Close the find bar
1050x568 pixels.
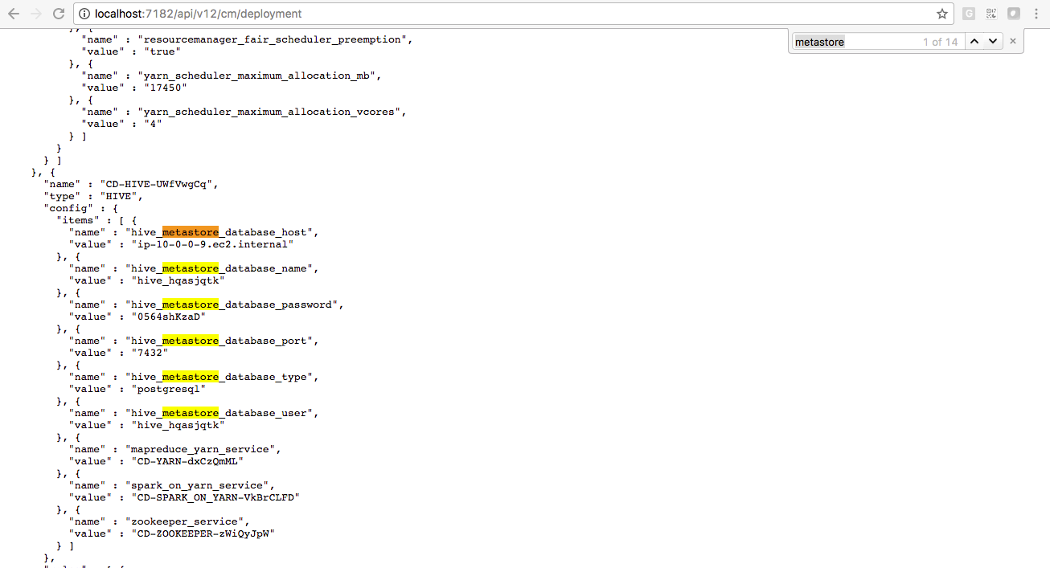click(1013, 41)
